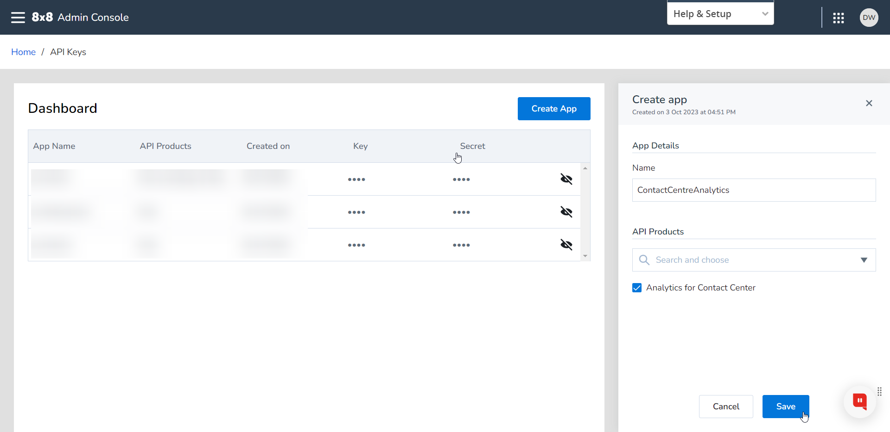The image size is (890, 432).
Task: Click the Dashboard heading
Action: pyautogui.click(x=63, y=108)
